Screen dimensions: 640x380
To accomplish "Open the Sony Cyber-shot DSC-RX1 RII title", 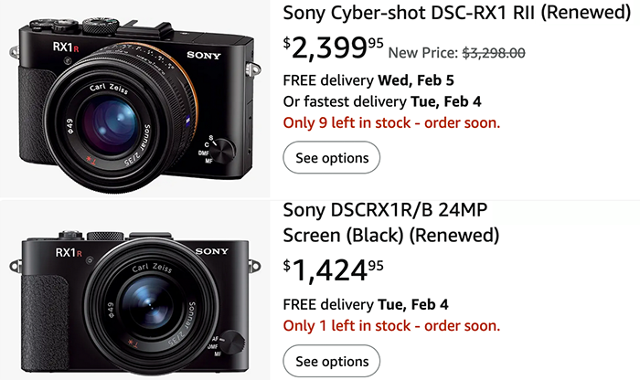I will click(x=457, y=13).
